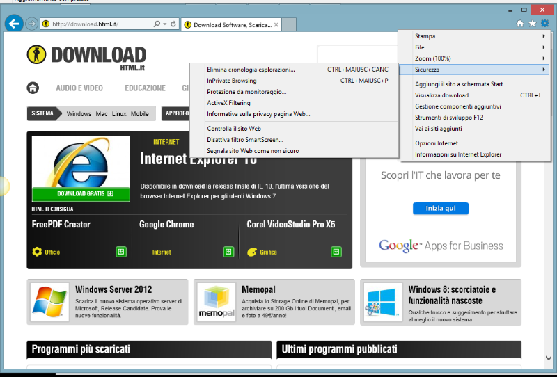Click the site home icon above navigation
This screenshot has height=377, width=557.
click(x=33, y=88)
